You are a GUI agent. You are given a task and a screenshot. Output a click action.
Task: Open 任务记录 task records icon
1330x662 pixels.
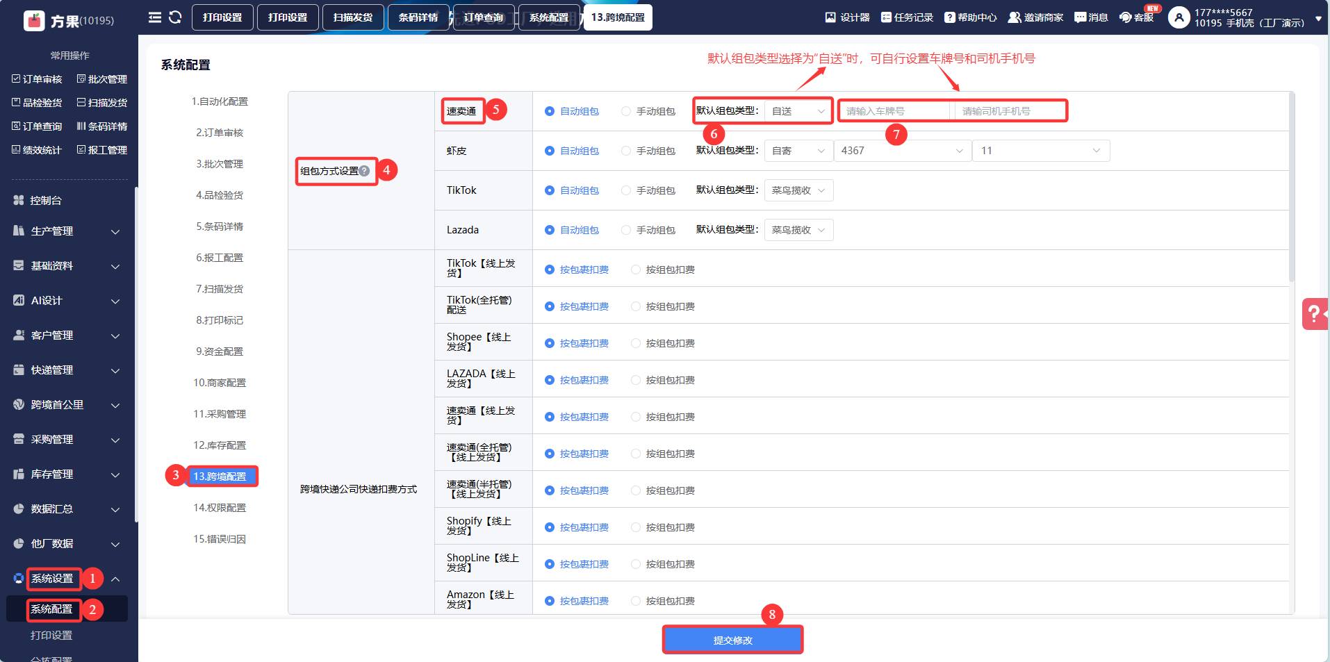(886, 17)
